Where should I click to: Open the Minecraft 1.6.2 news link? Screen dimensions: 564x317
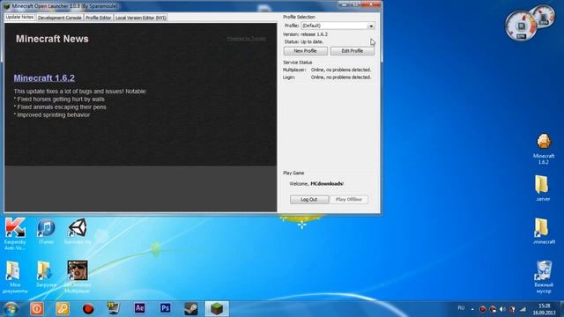pos(44,78)
